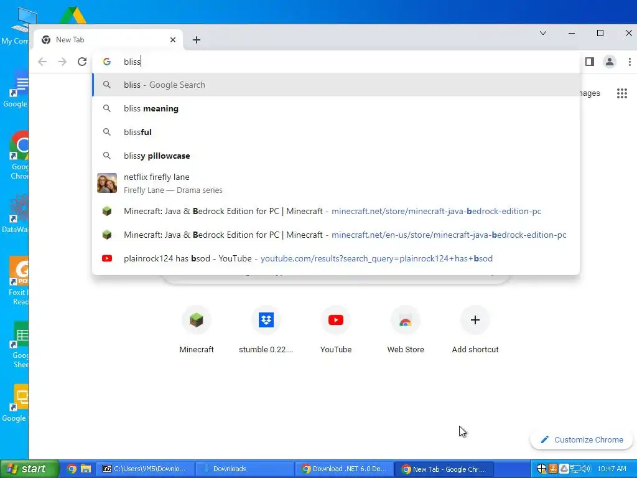
Task: Pick the 'blissy pillowcase' suggestion
Action: pos(336,156)
